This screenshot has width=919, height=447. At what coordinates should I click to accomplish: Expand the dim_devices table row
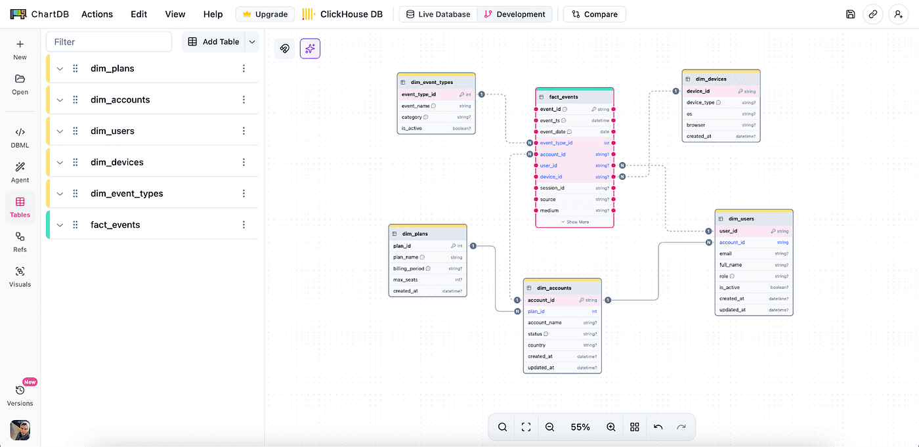pos(60,162)
